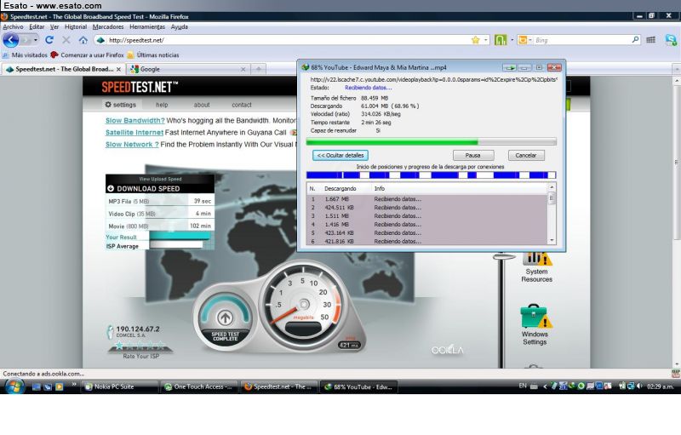
Task: Click the speed test upload arrow gauge
Action: 225,318
